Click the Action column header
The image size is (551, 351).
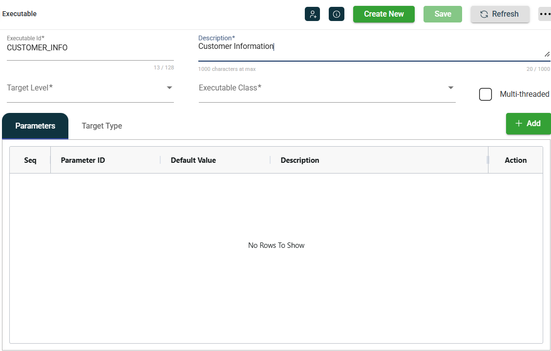[x=515, y=160]
